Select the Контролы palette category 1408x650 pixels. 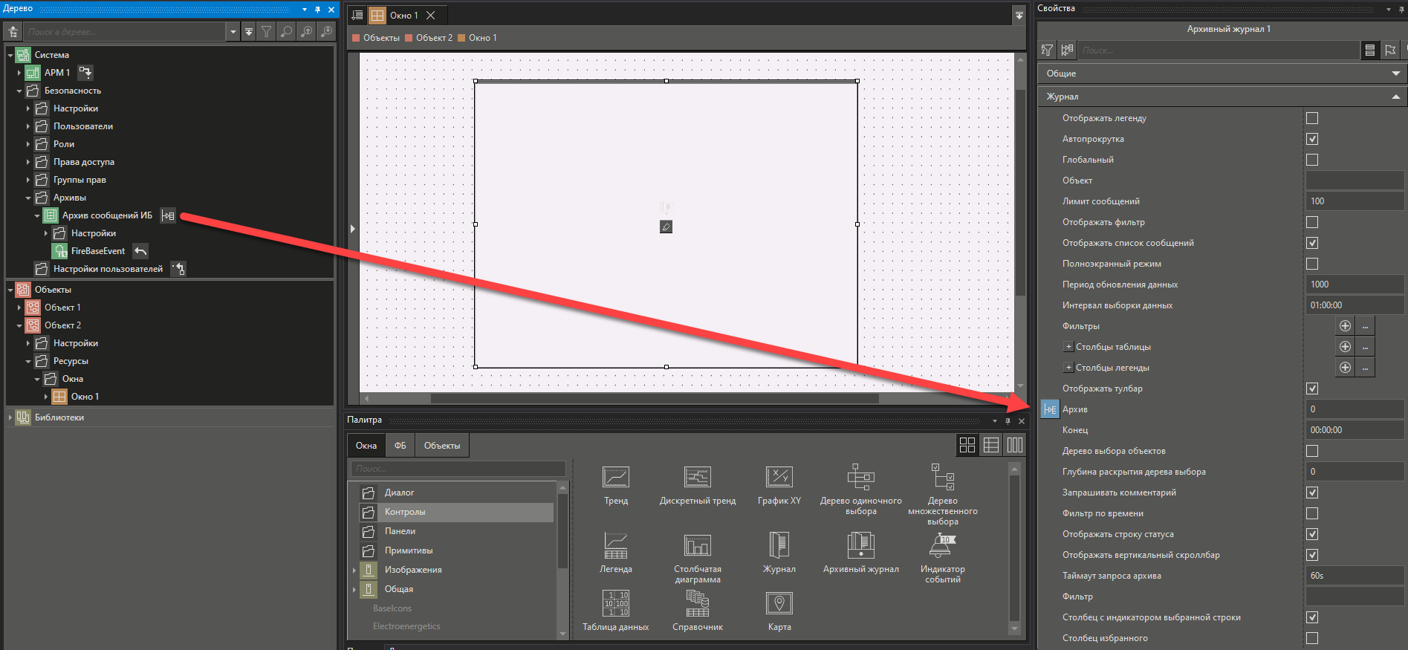tap(405, 512)
